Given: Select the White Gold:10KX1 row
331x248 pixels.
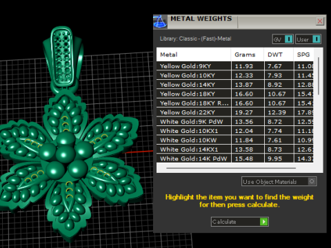Looking at the screenshot, I should point(235,131).
